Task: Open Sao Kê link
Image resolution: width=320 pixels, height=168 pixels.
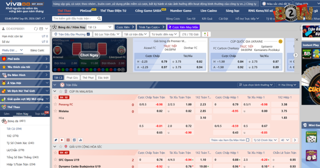Action: coord(191,18)
